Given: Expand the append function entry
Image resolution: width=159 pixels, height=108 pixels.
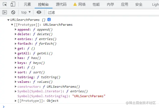Looking at the screenshot, I should [x=16, y=29].
